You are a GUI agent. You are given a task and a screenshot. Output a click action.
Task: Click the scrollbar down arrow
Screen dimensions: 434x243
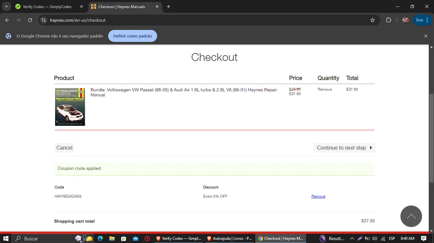(x=431, y=231)
